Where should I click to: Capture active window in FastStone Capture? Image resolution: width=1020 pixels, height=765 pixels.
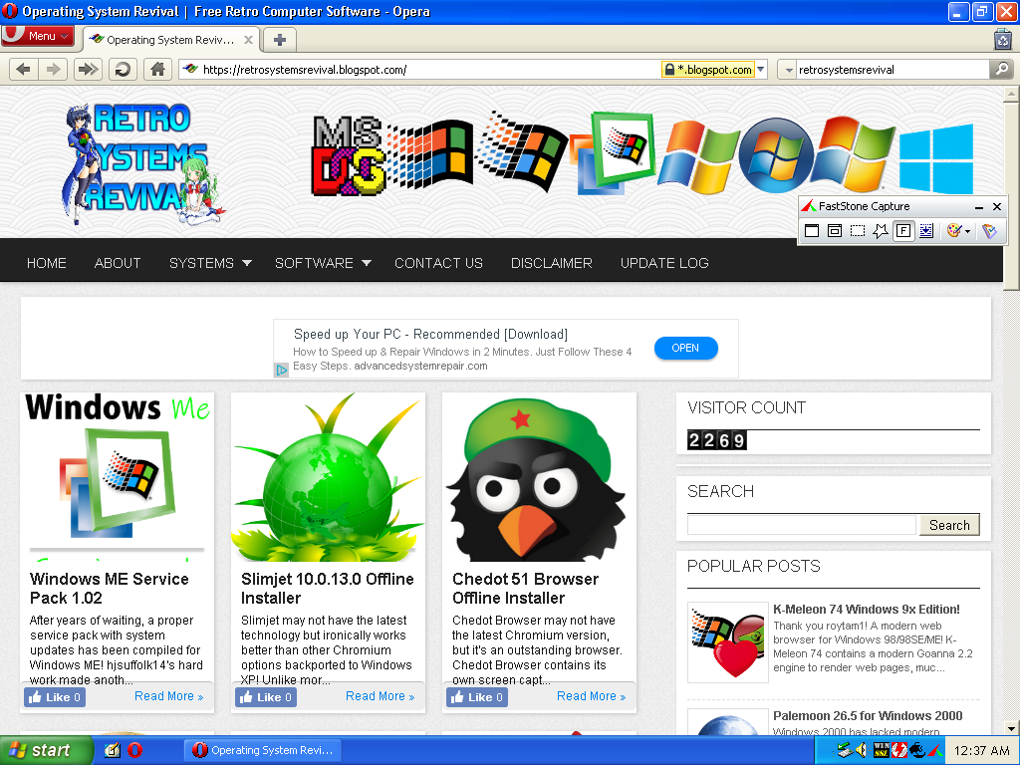(x=812, y=230)
